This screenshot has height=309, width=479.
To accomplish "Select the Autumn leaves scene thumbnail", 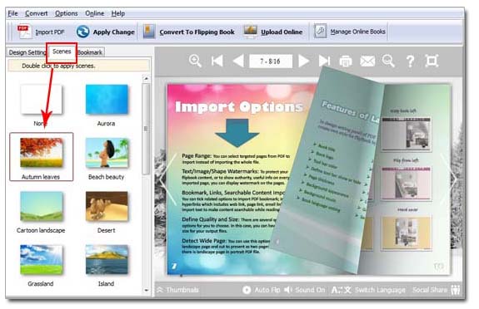I will [42, 153].
